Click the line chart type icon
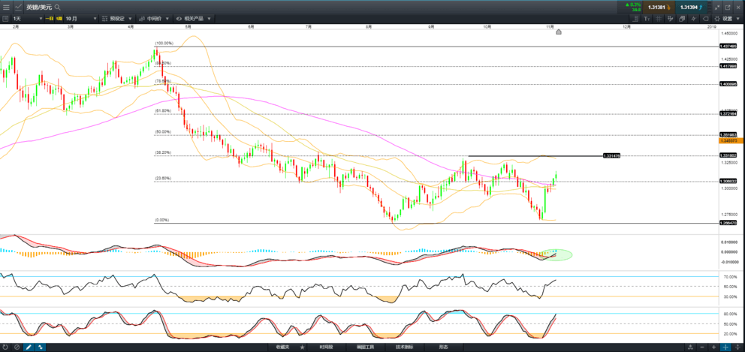This screenshot has width=745, height=352. (x=18, y=7)
